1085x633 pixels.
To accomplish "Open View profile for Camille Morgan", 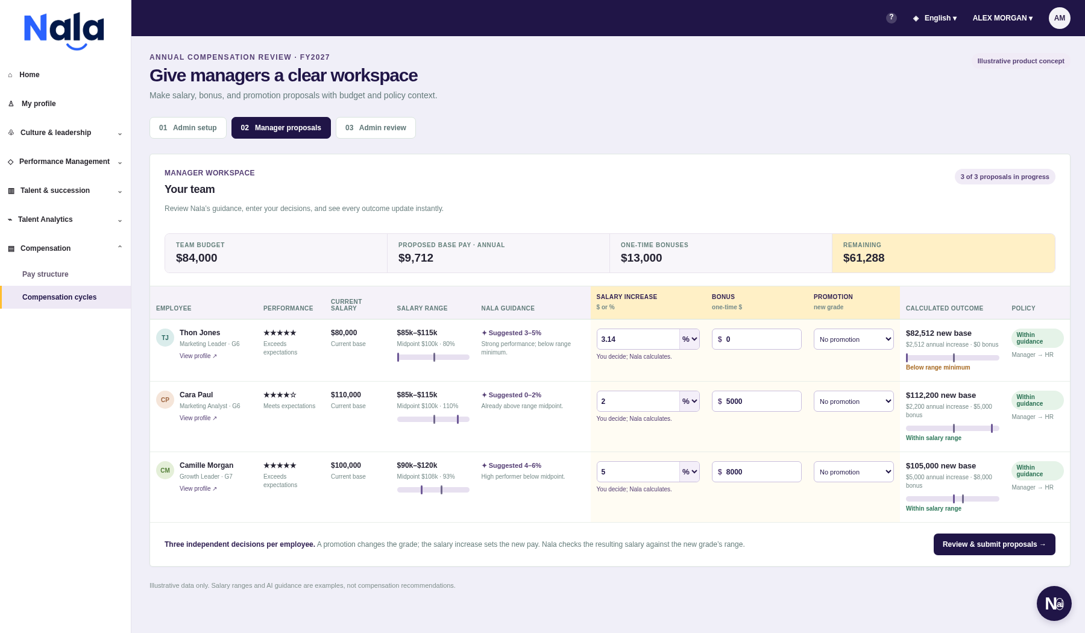I will 198,489.
